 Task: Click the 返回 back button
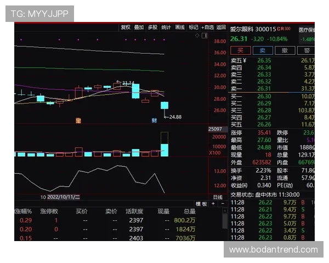pyautogui.click(x=221, y=27)
